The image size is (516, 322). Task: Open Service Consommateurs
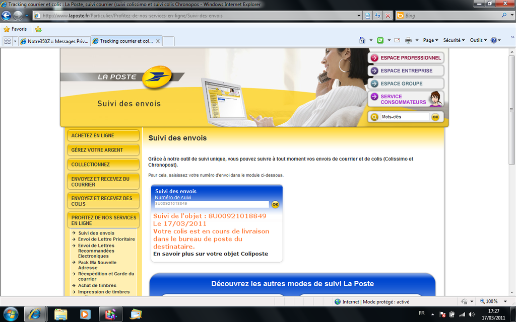[x=406, y=99]
